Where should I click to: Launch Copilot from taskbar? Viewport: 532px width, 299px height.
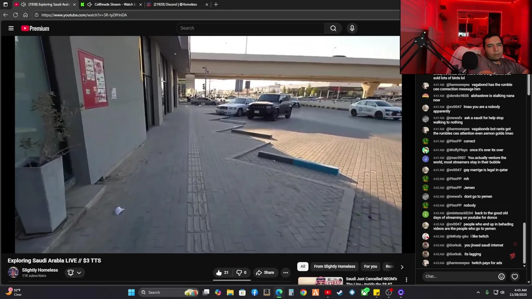pyautogui.click(x=218, y=292)
